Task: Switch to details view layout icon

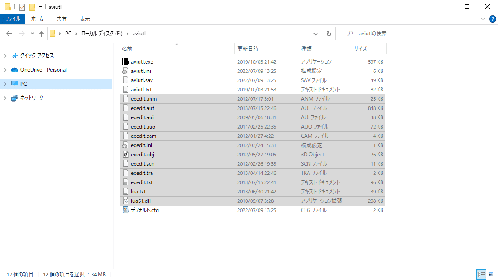Action: [481, 274]
